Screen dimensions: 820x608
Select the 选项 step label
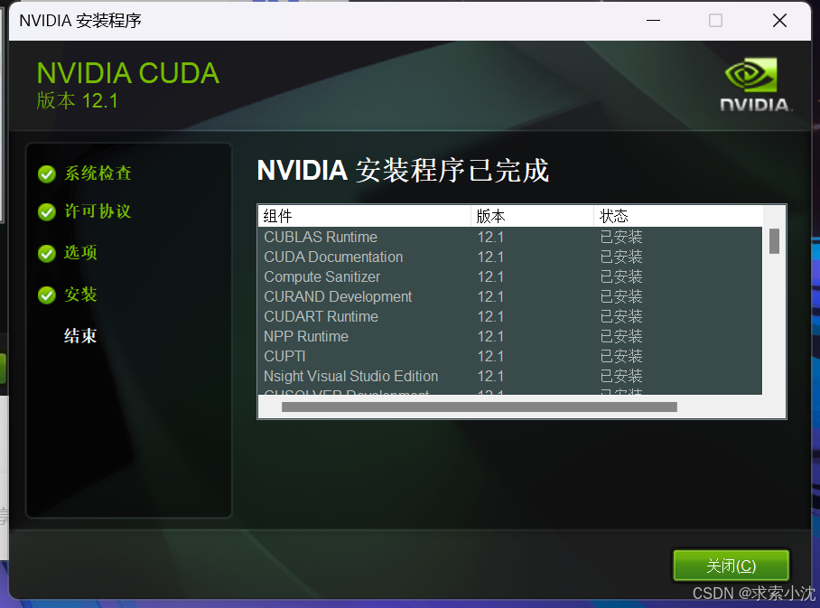tap(80, 253)
